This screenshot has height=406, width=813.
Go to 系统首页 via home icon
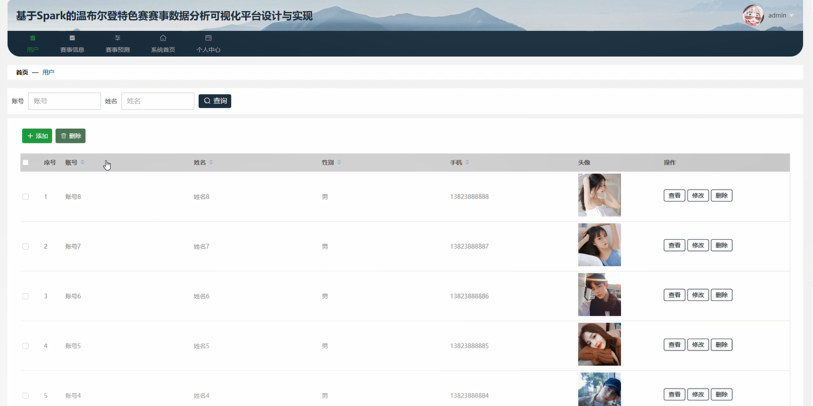click(163, 38)
